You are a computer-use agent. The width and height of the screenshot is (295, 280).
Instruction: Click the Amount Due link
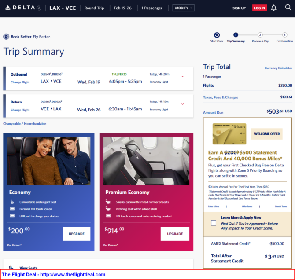pos(213,113)
